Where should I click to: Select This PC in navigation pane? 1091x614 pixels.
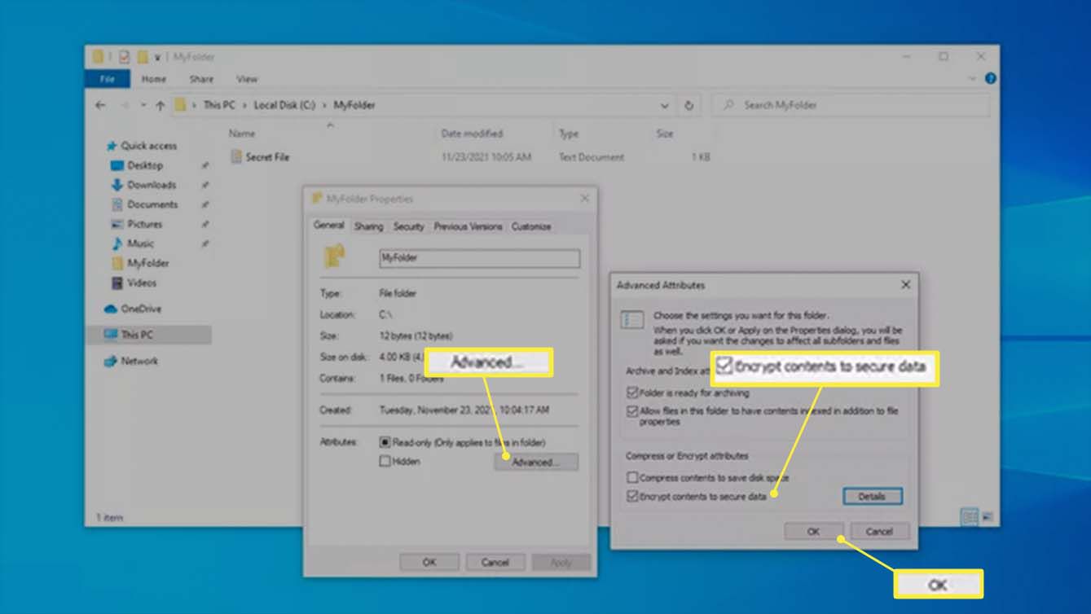point(136,335)
